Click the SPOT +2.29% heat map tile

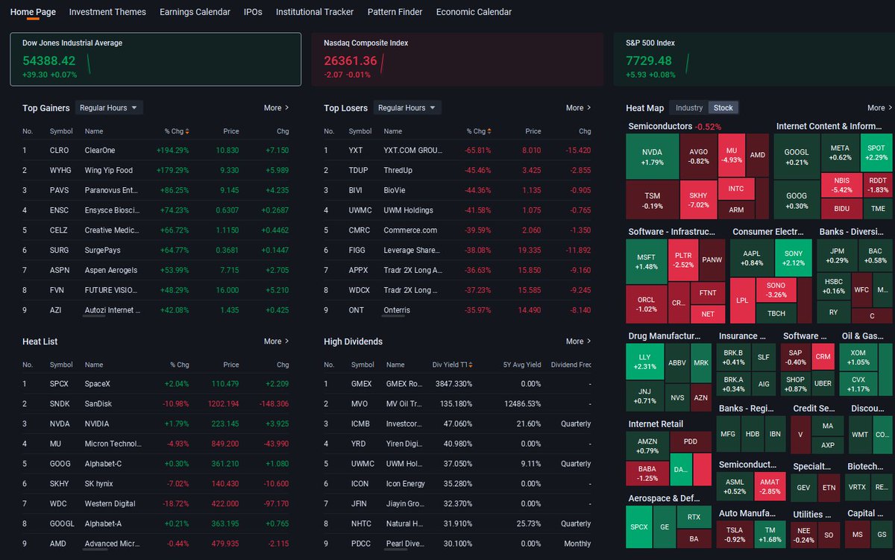(876, 153)
